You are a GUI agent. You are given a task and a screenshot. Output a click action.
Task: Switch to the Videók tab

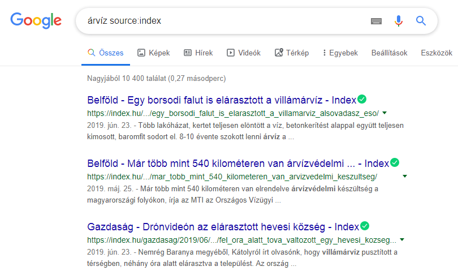(244, 53)
